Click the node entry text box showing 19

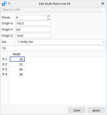pyautogui.click(x=53, y=48)
